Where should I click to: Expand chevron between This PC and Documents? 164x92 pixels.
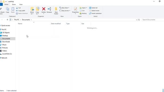[x=20, y=20]
